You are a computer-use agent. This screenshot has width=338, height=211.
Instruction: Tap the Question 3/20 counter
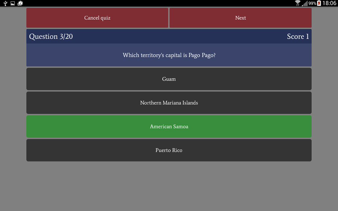point(51,36)
